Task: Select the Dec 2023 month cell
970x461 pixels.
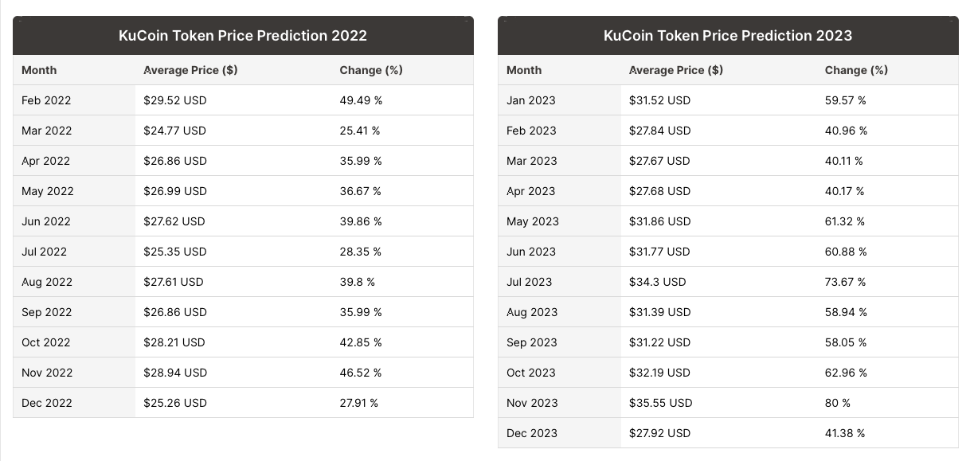Action: (x=532, y=433)
